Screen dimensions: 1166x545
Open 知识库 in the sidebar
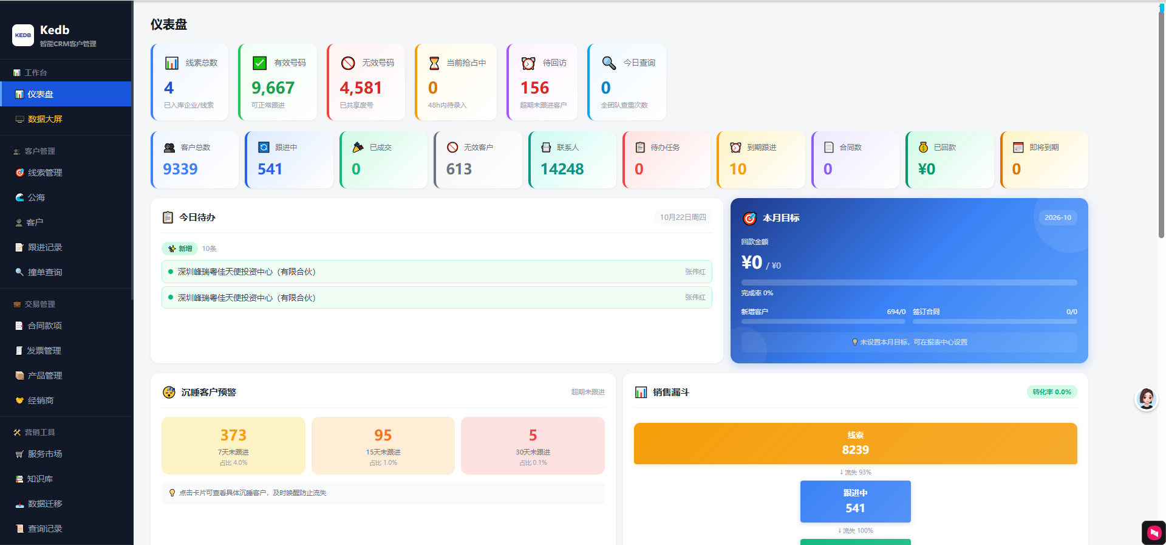66,479
